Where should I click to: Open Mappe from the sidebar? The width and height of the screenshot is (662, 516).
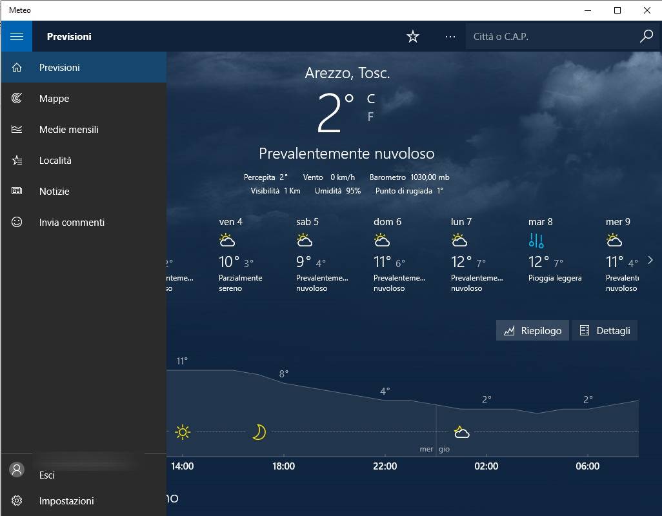[x=54, y=99]
